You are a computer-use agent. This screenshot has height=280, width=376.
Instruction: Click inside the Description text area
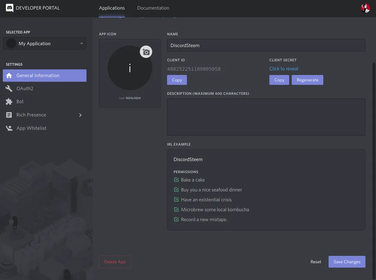click(x=266, y=117)
